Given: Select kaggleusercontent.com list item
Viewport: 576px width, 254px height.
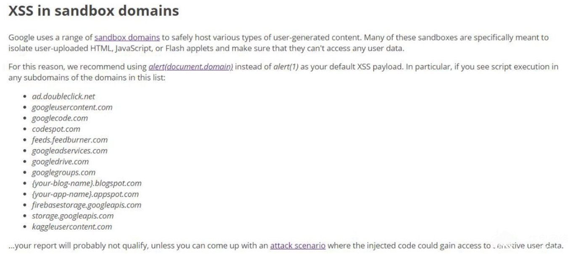Looking at the screenshot, I should (x=72, y=227).
